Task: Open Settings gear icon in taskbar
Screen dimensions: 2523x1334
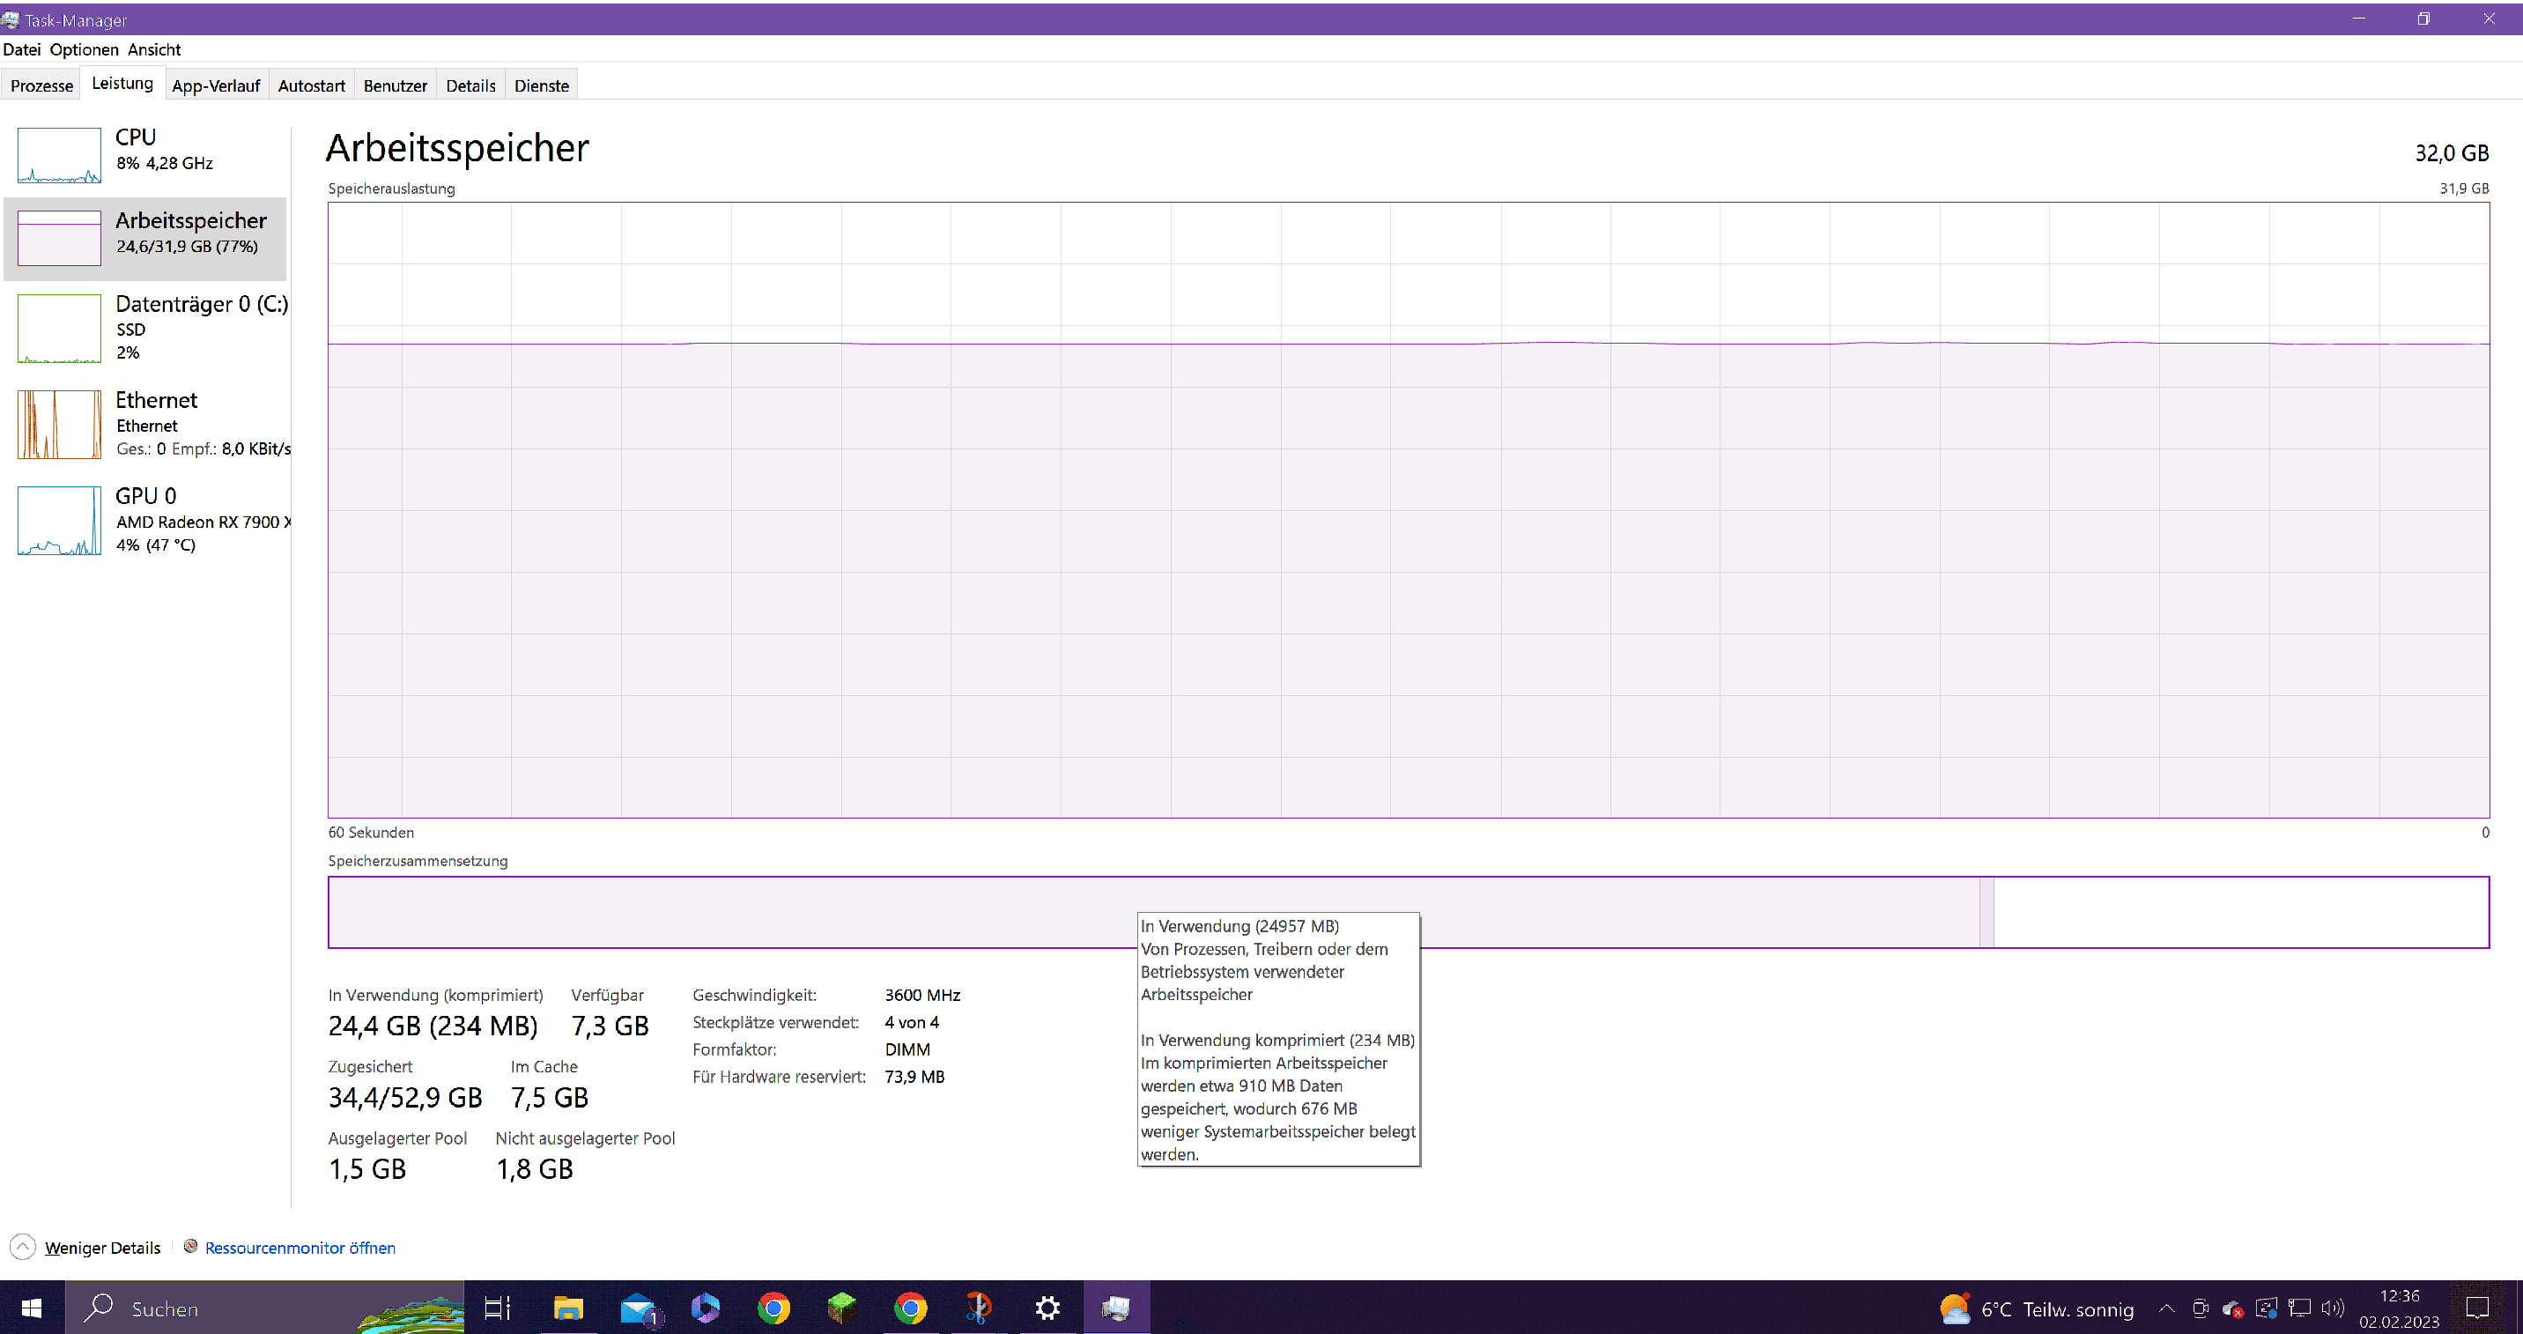Action: point(1047,1308)
